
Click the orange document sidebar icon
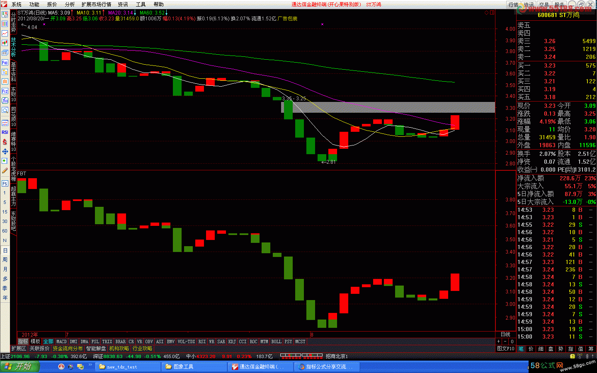pyautogui.click(x=5, y=81)
